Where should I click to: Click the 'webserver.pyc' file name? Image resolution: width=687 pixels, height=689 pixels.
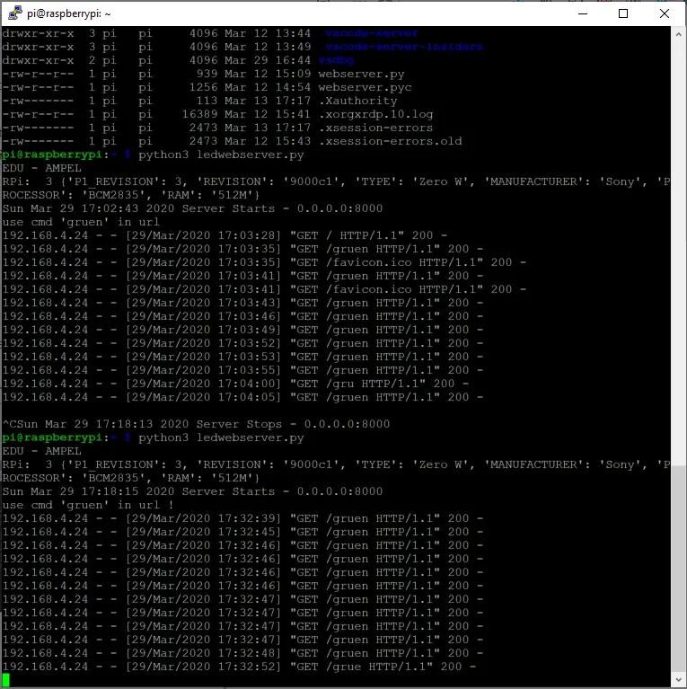click(365, 87)
